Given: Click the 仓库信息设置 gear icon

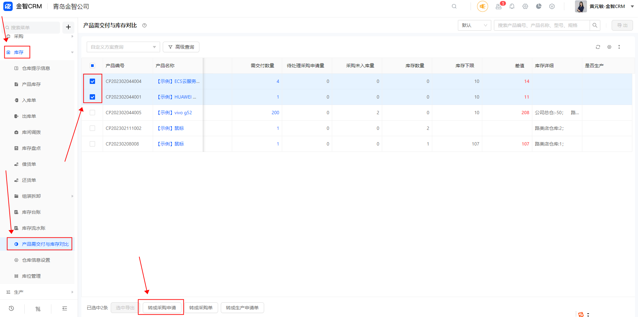Looking at the screenshot, I should (x=16, y=260).
